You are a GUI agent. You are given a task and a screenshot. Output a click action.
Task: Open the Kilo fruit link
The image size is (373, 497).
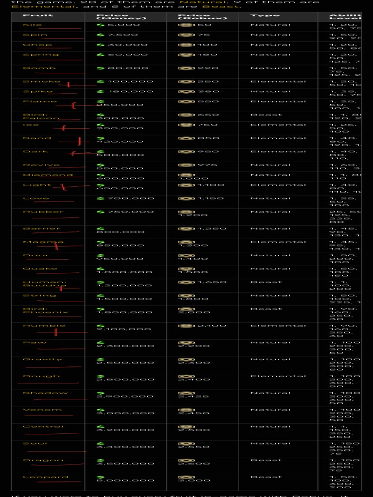pos(33,25)
